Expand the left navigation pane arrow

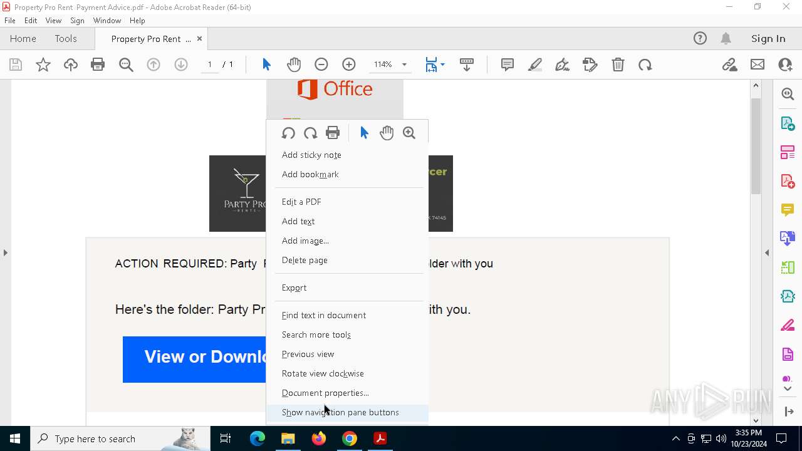pos(5,252)
